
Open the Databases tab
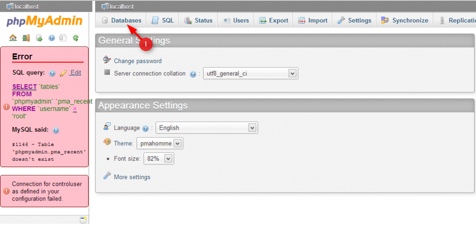(121, 20)
